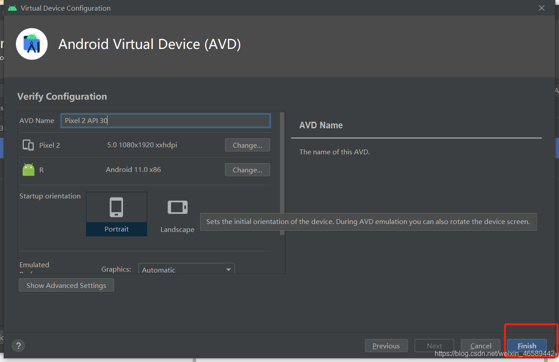Change the Android 11.0 system image
Screen dimensions: 559x362
(247, 170)
